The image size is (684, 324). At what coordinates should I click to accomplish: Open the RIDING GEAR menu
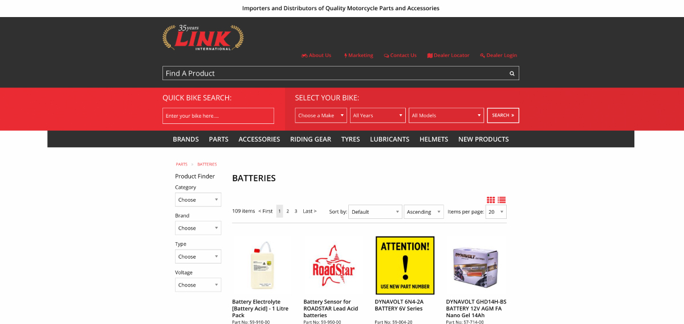[311, 139]
